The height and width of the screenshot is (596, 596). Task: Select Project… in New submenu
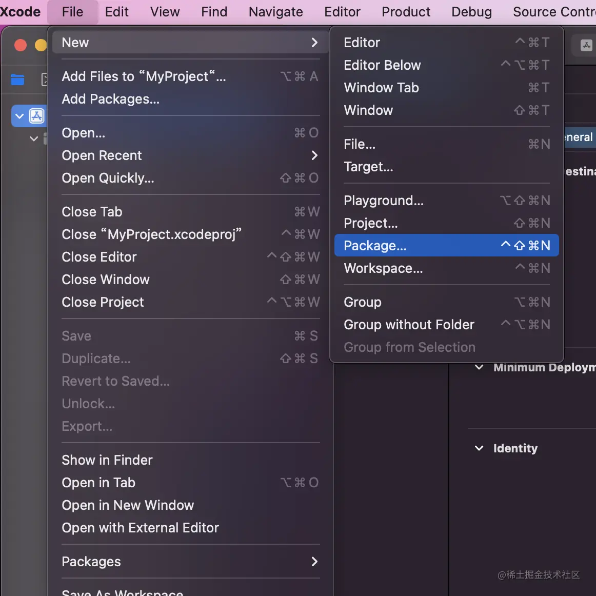pyautogui.click(x=447, y=223)
